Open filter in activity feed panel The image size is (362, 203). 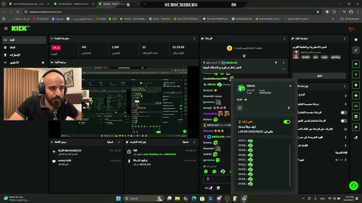(110, 142)
